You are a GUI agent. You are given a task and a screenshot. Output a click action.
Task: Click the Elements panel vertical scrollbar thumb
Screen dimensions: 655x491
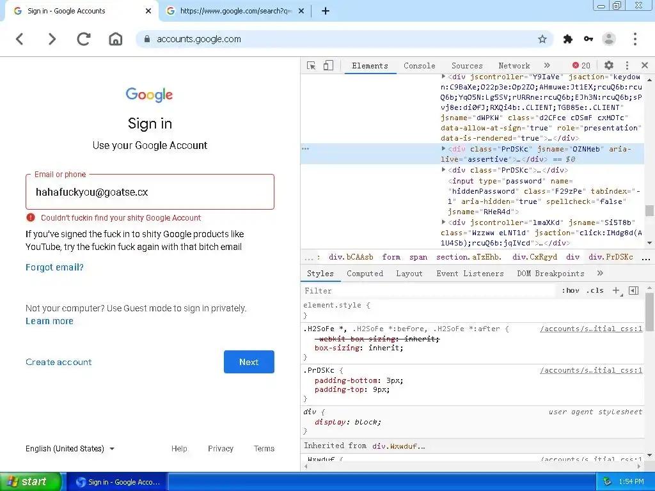coord(649,210)
